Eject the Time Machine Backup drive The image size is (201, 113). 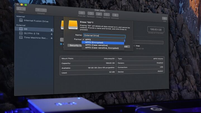pos(51,38)
